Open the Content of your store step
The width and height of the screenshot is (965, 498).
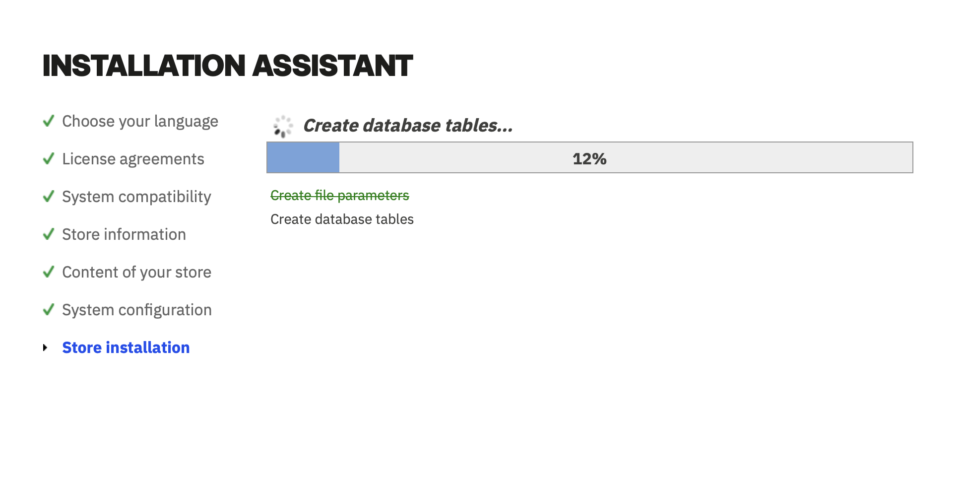pyautogui.click(x=136, y=273)
